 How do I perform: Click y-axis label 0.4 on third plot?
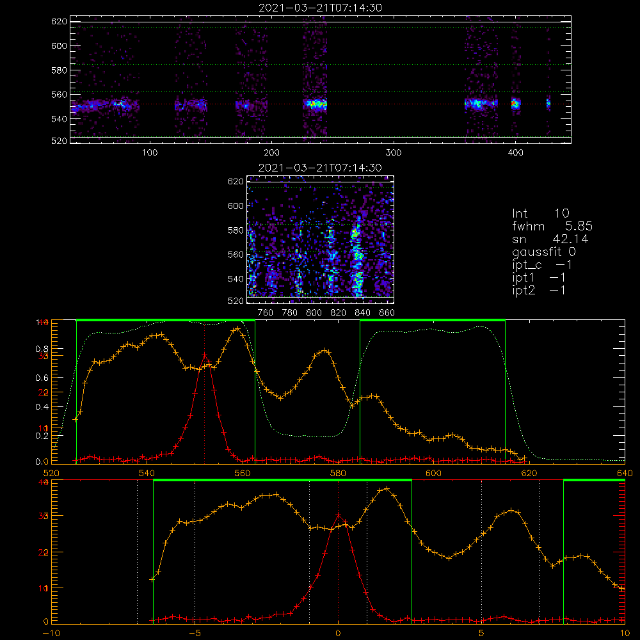[42, 406]
